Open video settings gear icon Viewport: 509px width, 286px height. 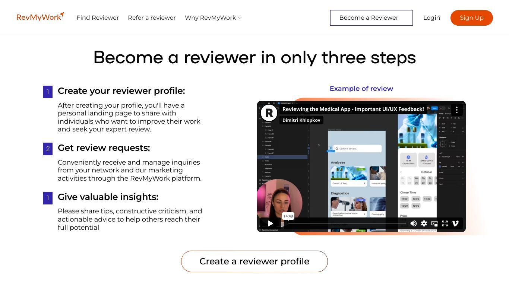click(424, 223)
